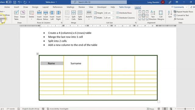
Task: Click the Text Direction button
Action: [x=153, y=15]
